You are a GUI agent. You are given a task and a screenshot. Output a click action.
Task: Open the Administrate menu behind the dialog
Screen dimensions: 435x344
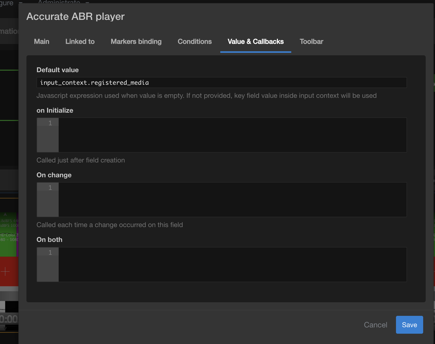point(63,2)
